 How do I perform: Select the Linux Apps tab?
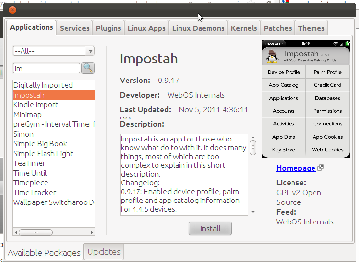pos(147,28)
